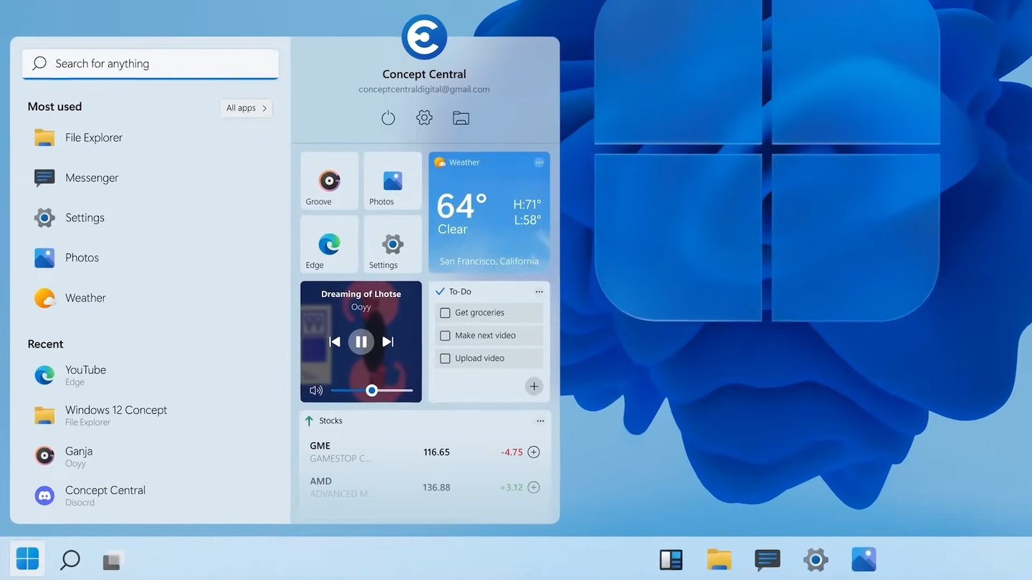Click the Dreaming of Lhotse song title

click(x=361, y=294)
